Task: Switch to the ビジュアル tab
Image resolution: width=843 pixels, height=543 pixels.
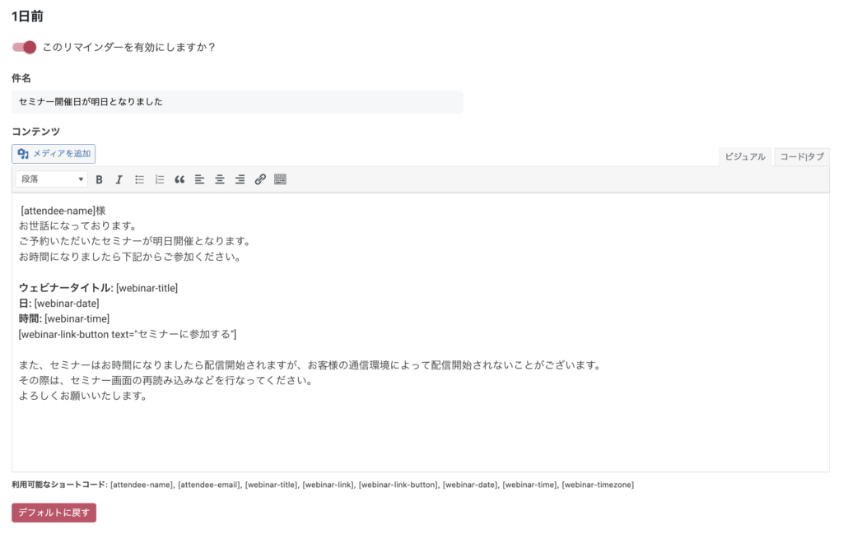Action: (x=744, y=157)
